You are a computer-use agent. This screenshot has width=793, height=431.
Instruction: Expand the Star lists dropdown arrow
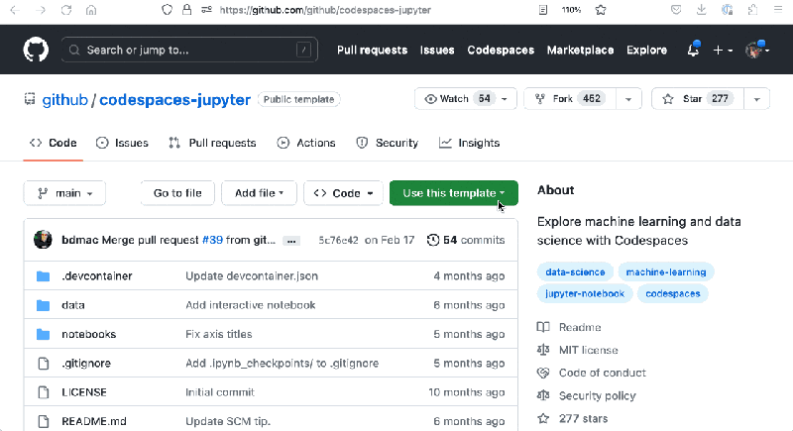point(757,99)
